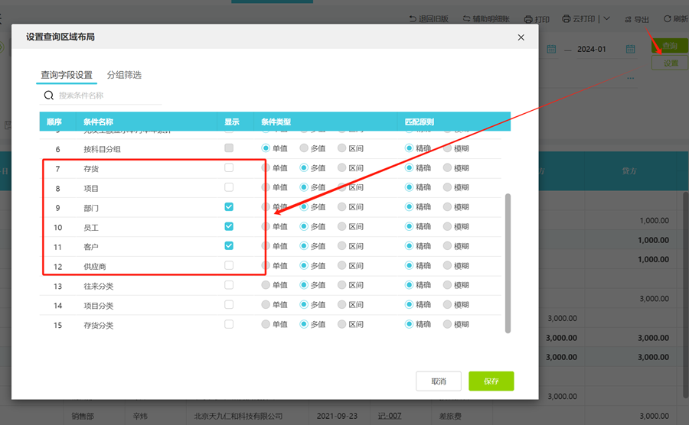Open the start date calendar picker

point(551,49)
